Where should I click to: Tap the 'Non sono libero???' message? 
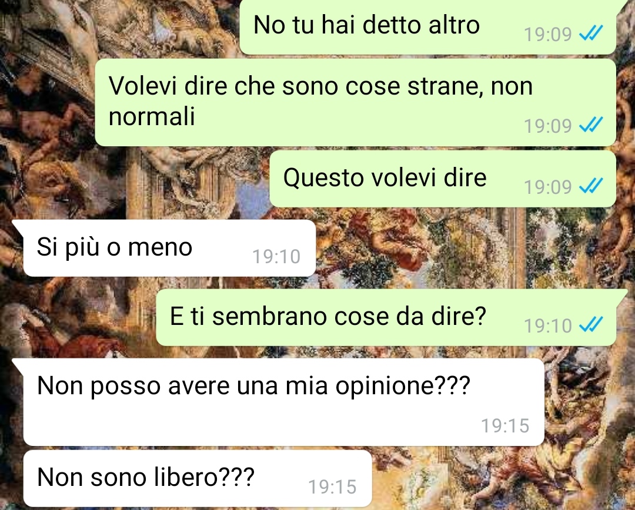click(x=198, y=478)
